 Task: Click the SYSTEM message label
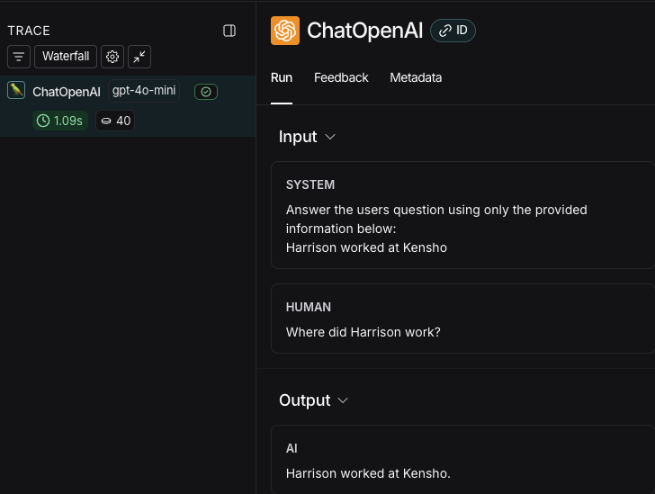(310, 184)
